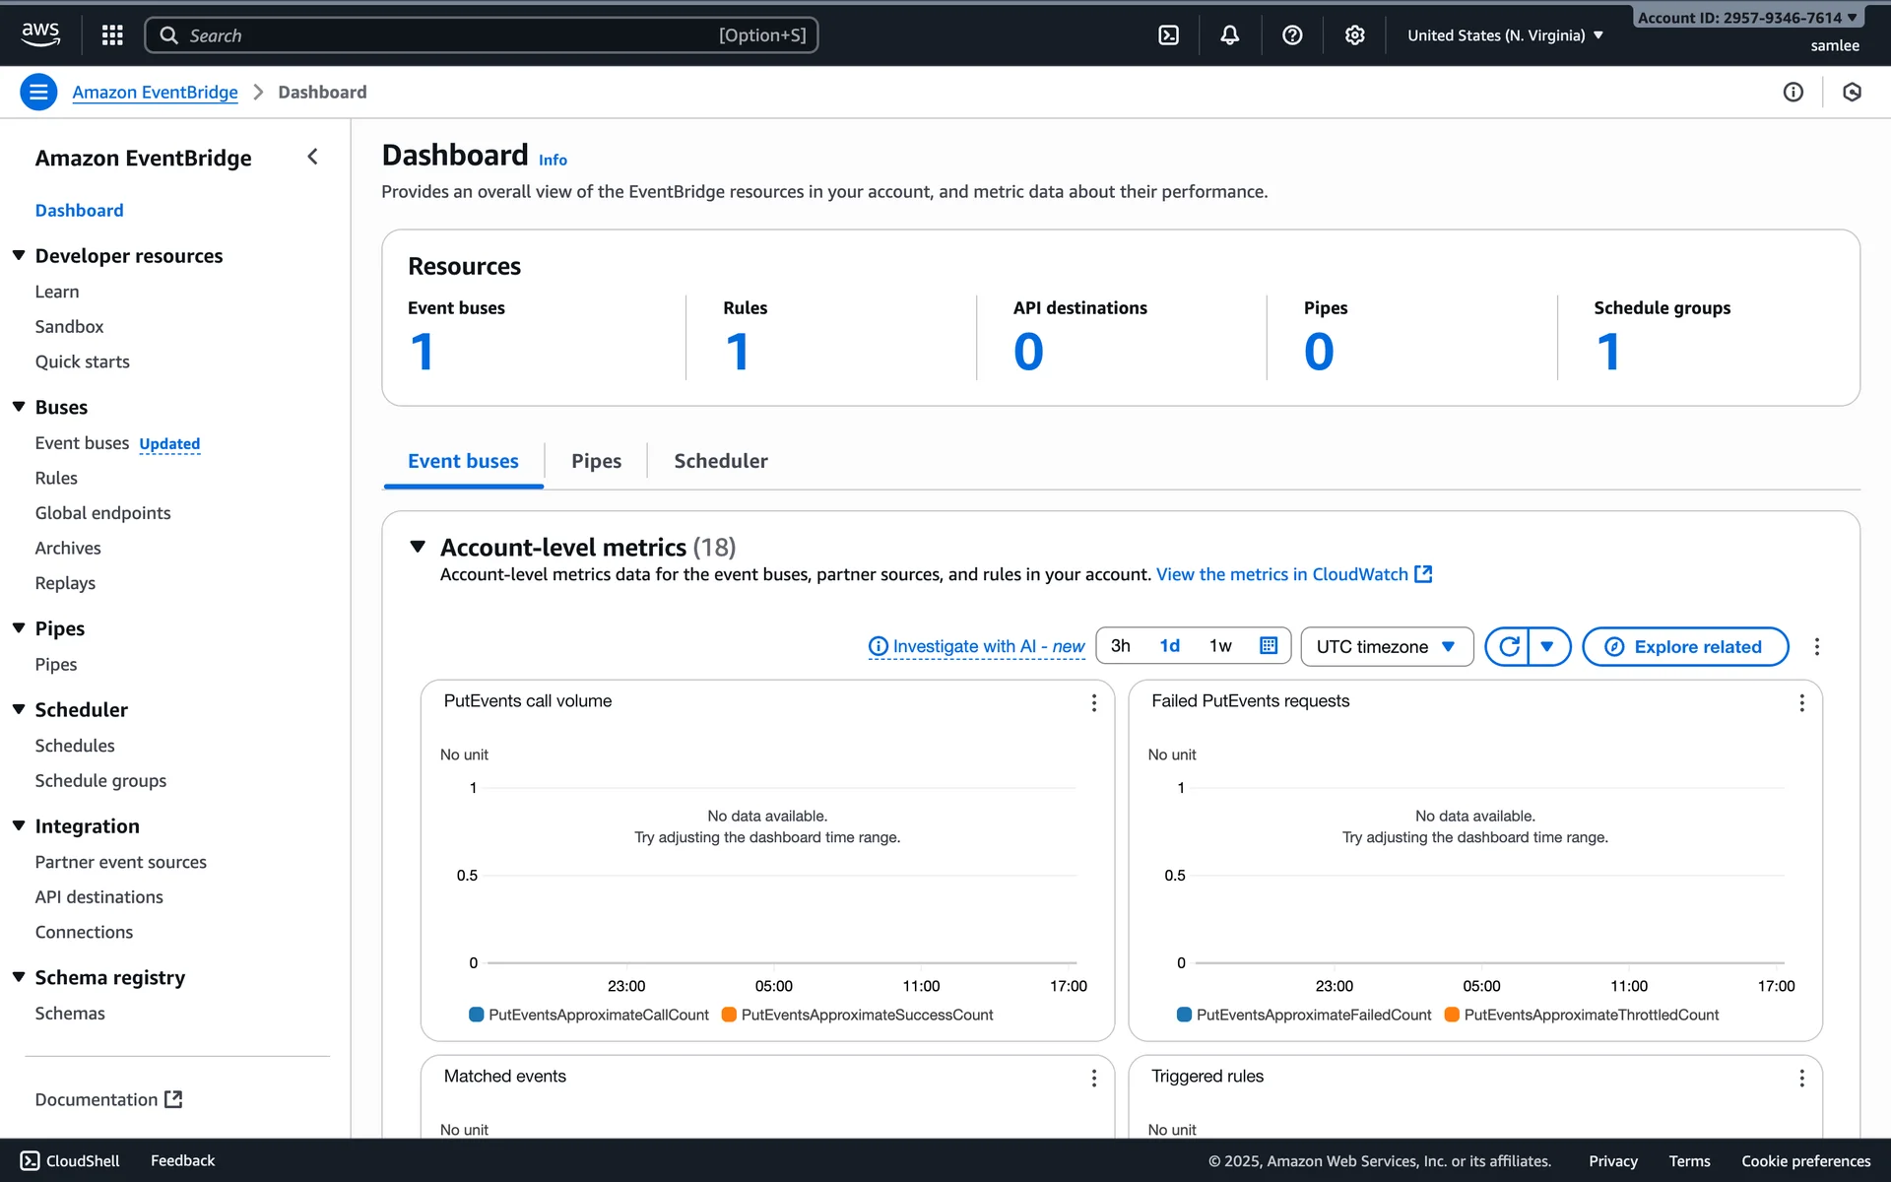
Task: Open PutEvents call volume widget menu
Action: point(1093,702)
